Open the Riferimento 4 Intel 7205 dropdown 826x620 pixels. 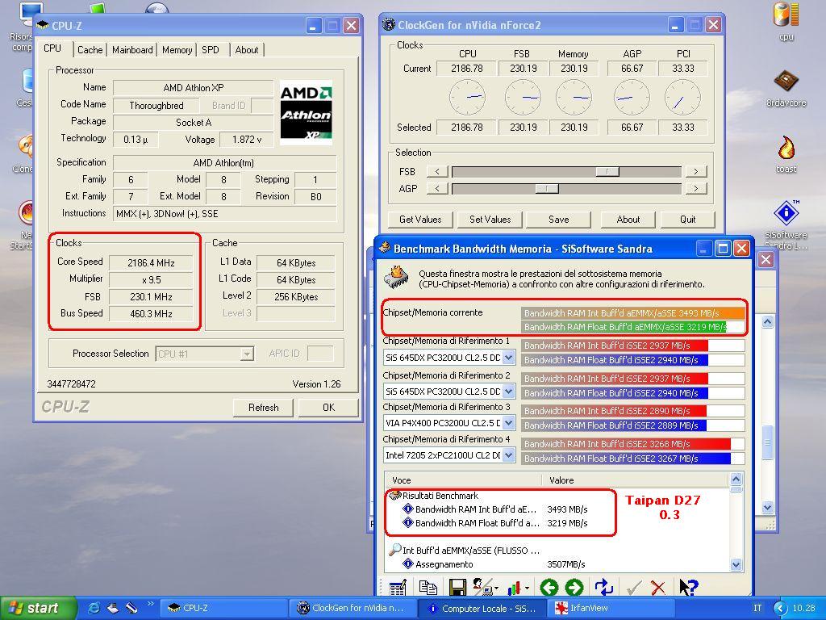tap(508, 455)
